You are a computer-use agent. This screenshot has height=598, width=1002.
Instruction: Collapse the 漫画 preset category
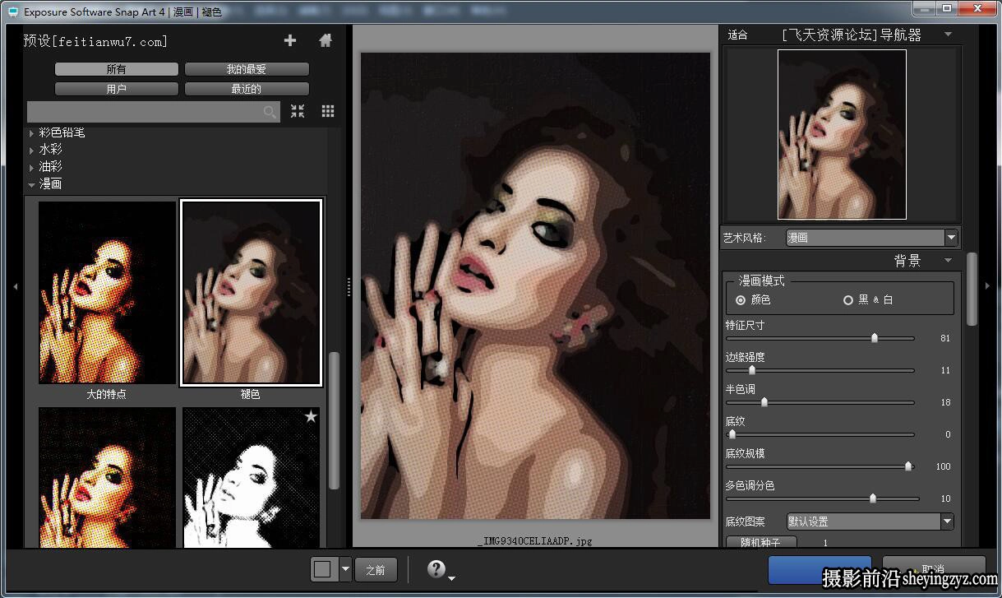pos(32,184)
